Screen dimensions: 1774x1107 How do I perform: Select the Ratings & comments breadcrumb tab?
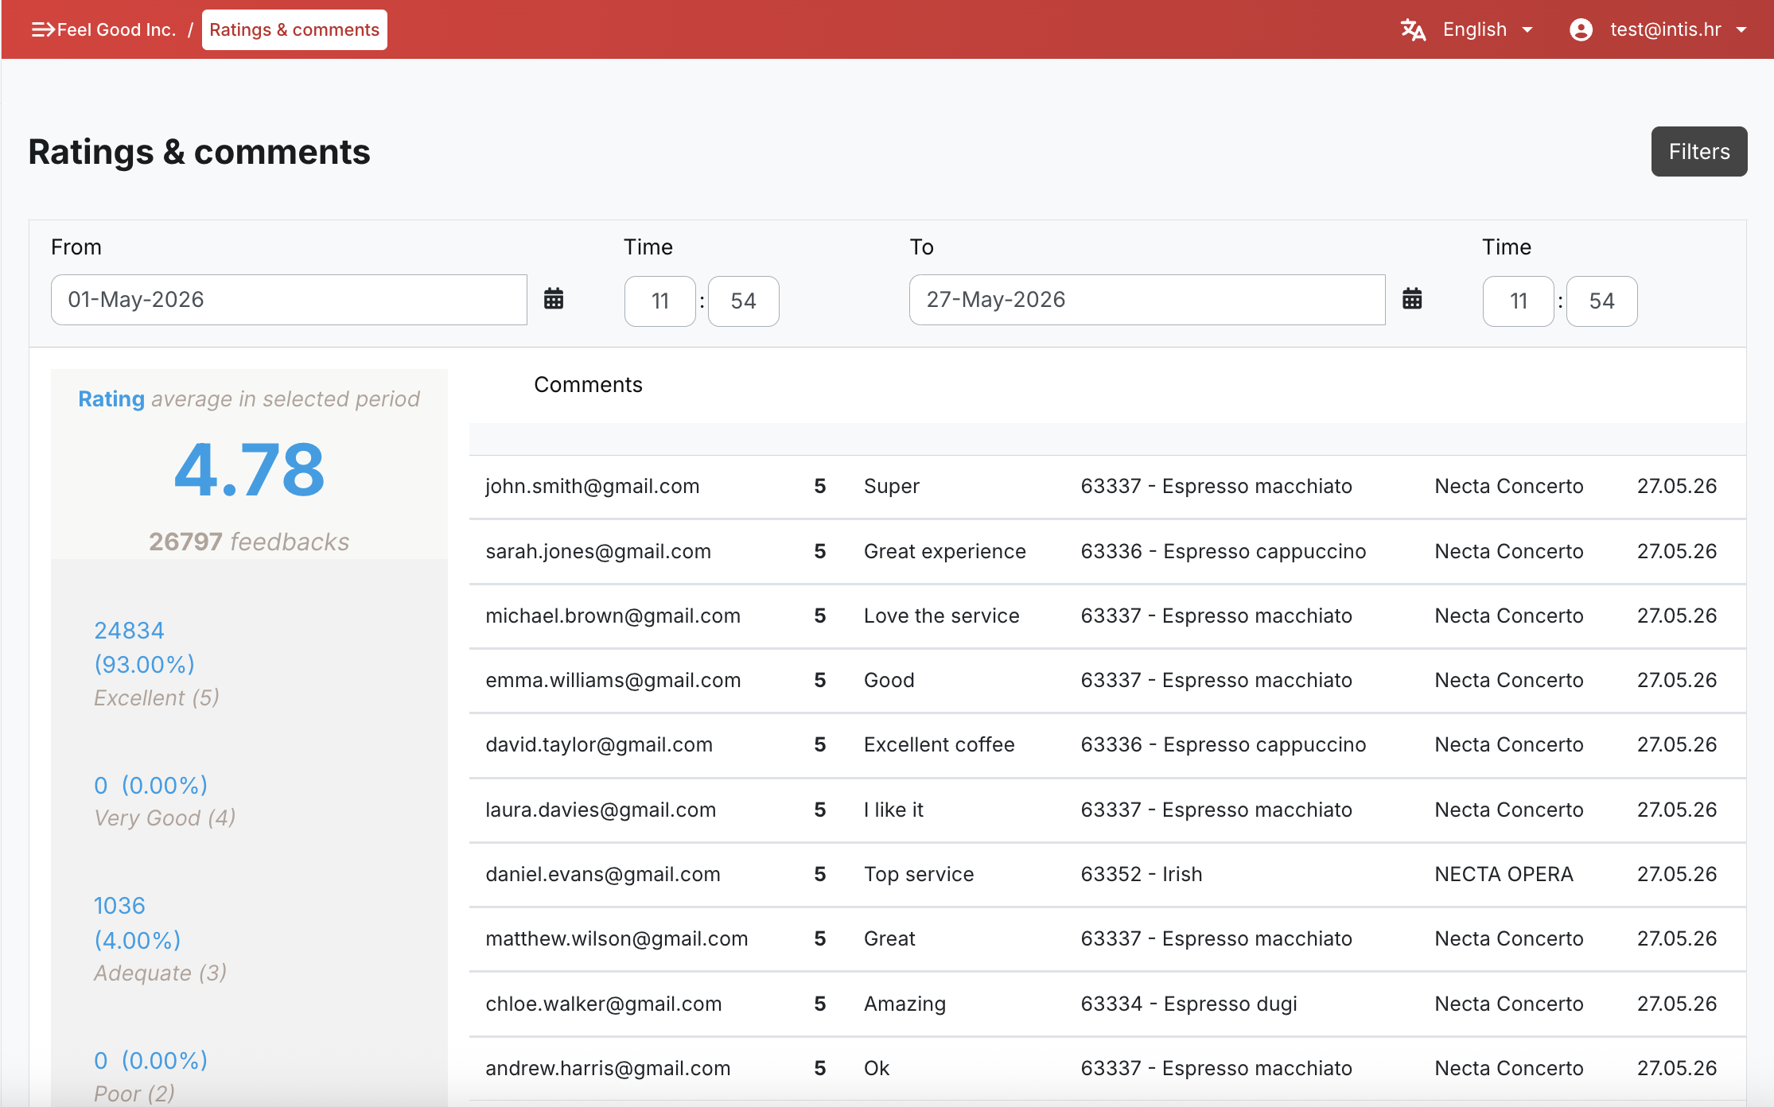click(x=294, y=29)
